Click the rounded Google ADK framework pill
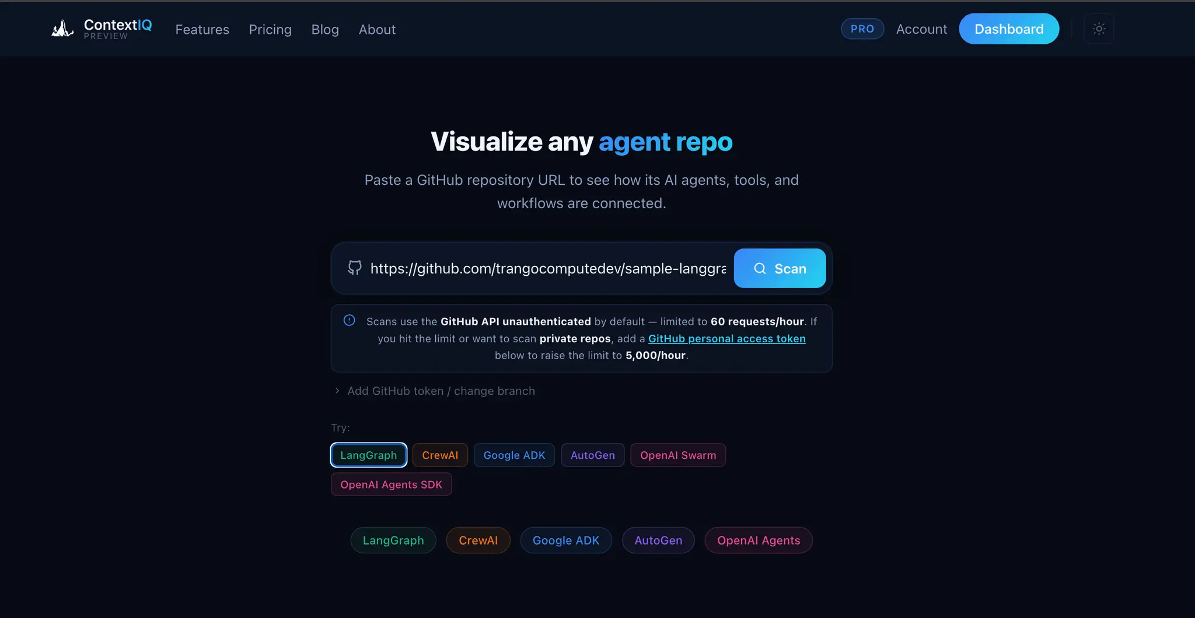 (x=566, y=540)
